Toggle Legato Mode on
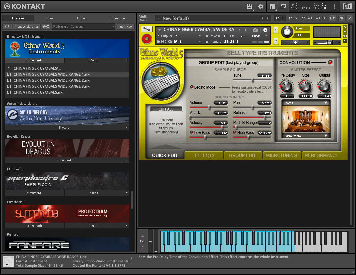 click(192, 87)
